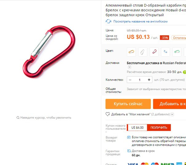
Task: Click the Visa payment logo
Action: tap(133, 164)
